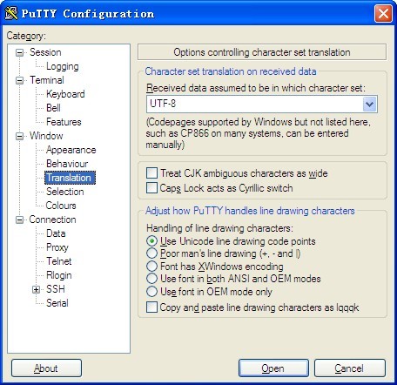Select Colours in the category tree
The width and height of the screenshot is (397, 385).
61,206
